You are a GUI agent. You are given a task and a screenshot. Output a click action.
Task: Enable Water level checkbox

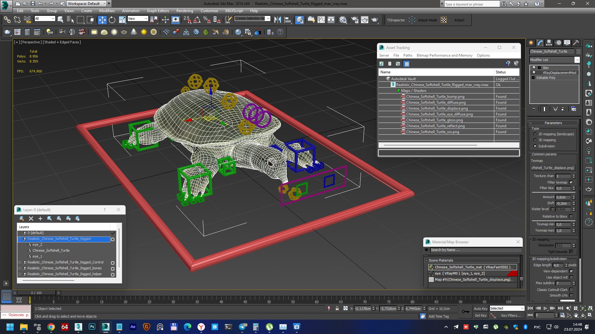[x=552, y=209]
